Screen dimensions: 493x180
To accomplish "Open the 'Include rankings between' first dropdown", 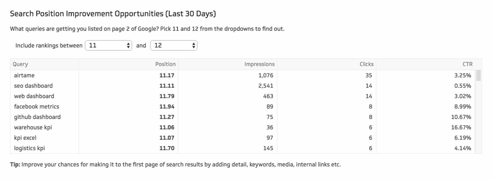I will tap(108, 45).
